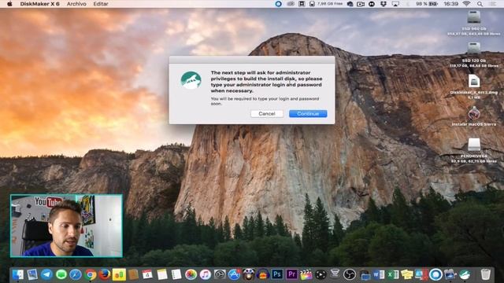Open Finder from the Dock
504x283 pixels.
pos(17,274)
